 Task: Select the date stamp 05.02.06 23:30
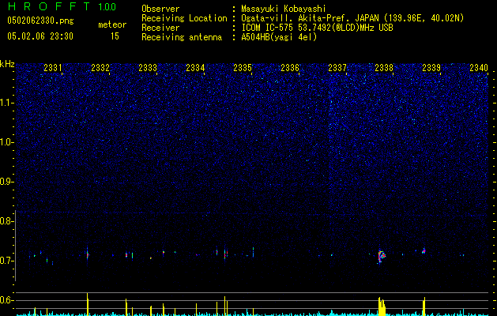[x=40, y=36]
